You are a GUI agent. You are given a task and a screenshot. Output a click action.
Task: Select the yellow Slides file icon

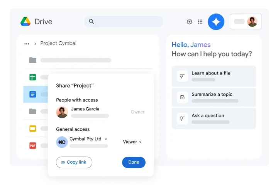32,129
